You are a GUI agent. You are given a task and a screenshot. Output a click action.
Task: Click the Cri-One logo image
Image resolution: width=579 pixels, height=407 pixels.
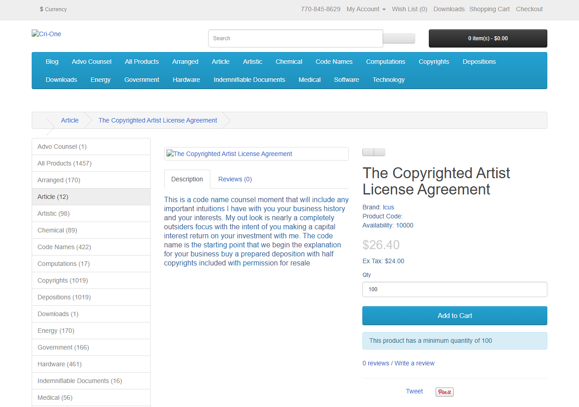(46, 34)
